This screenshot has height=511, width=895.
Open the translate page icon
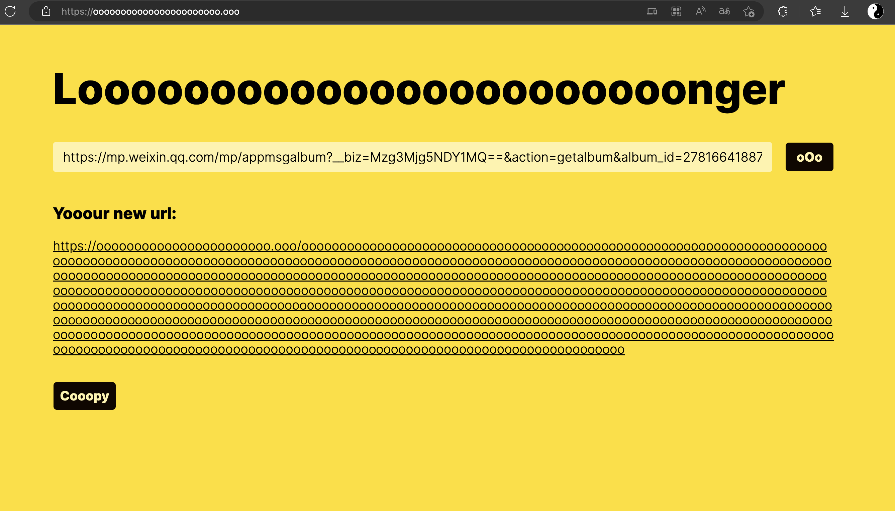[724, 12]
